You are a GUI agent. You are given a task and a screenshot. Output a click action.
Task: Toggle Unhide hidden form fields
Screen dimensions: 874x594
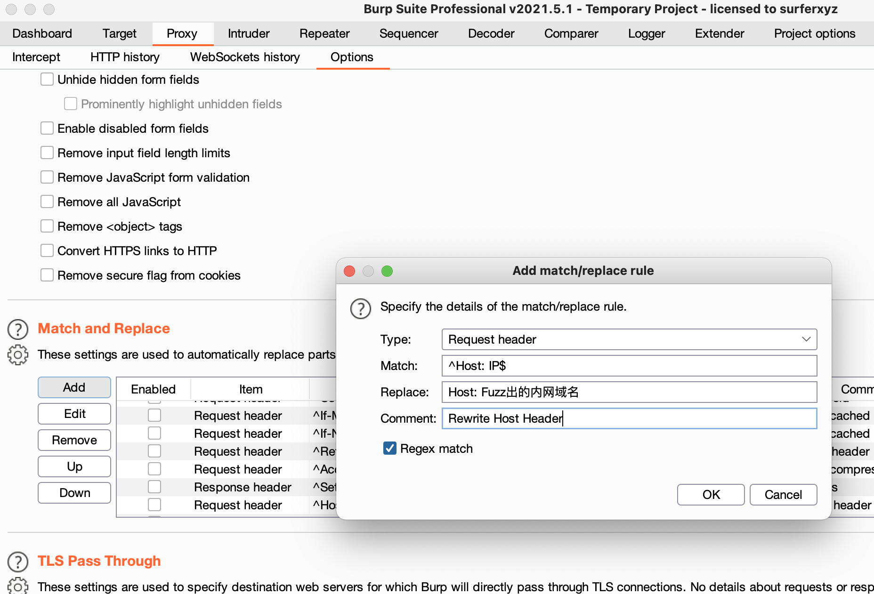tap(47, 79)
